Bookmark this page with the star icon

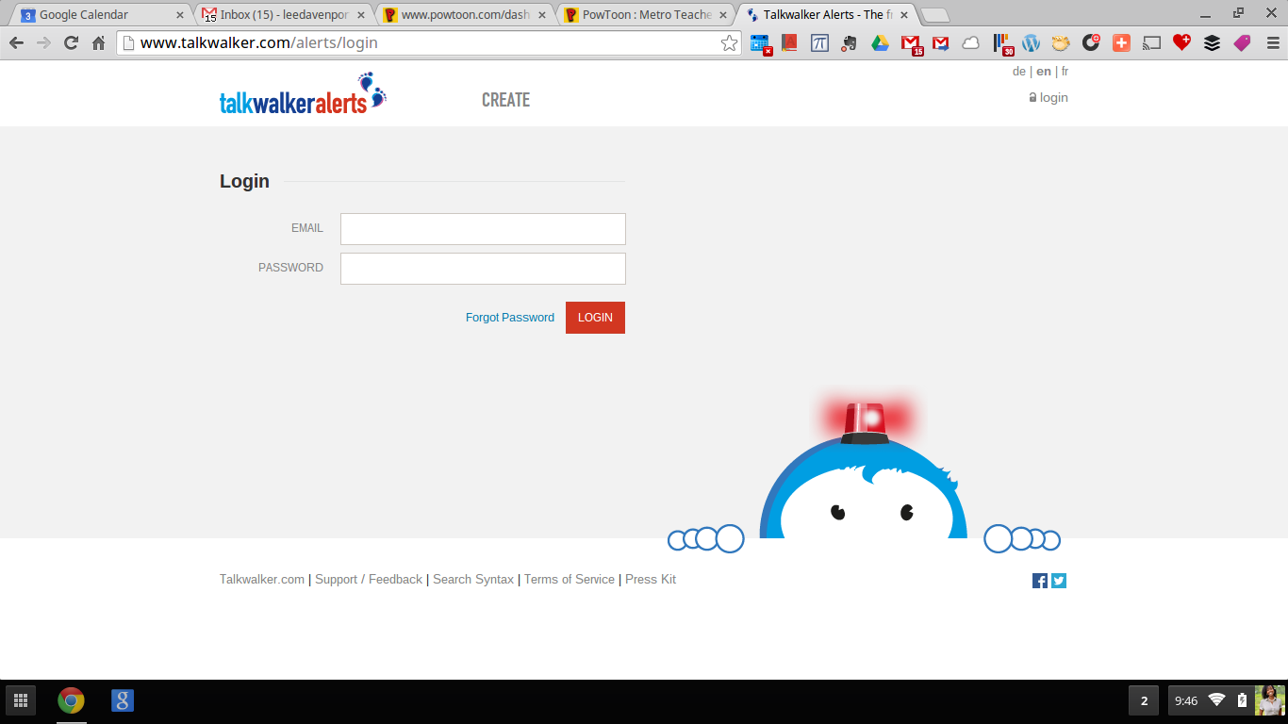click(729, 43)
